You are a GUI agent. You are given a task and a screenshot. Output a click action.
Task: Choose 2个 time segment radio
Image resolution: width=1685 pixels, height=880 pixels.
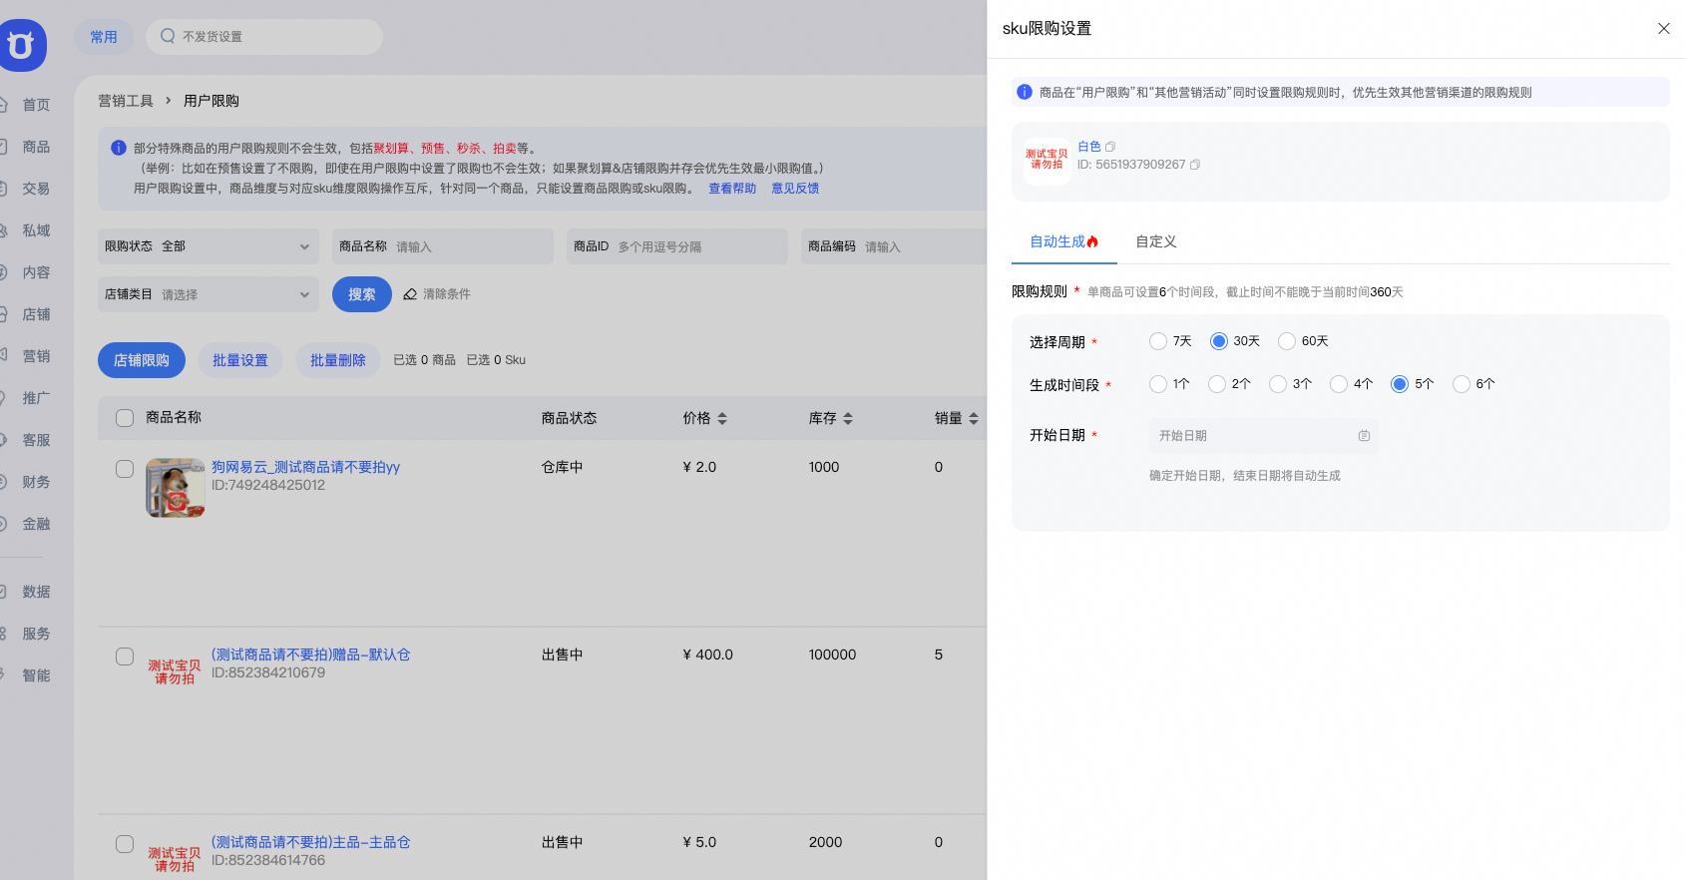[x=1217, y=384]
